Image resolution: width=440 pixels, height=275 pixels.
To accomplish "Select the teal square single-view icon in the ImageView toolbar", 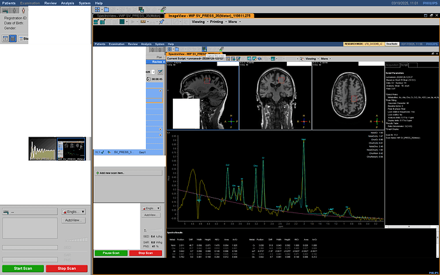I will tap(122, 22).
